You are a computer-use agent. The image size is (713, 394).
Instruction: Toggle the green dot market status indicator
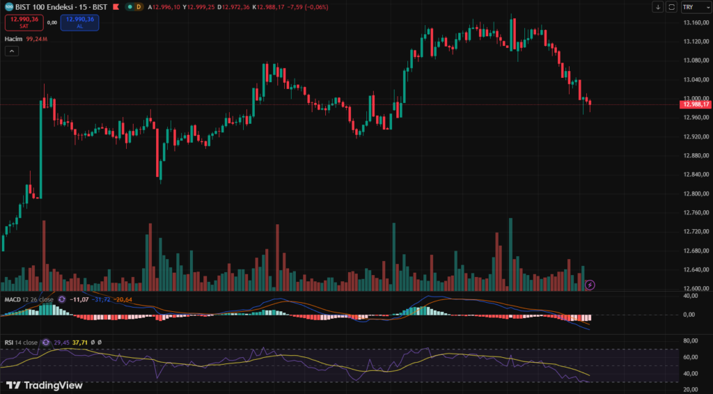click(x=129, y=7)
